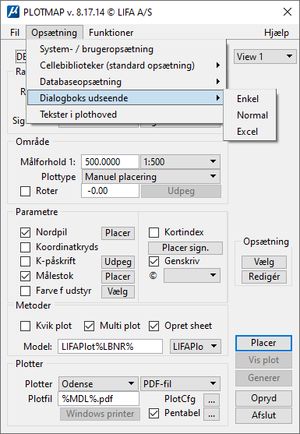Choose Tekster i plothoved
This screenshot has height=434, width=300.
(x=125, y=115)
